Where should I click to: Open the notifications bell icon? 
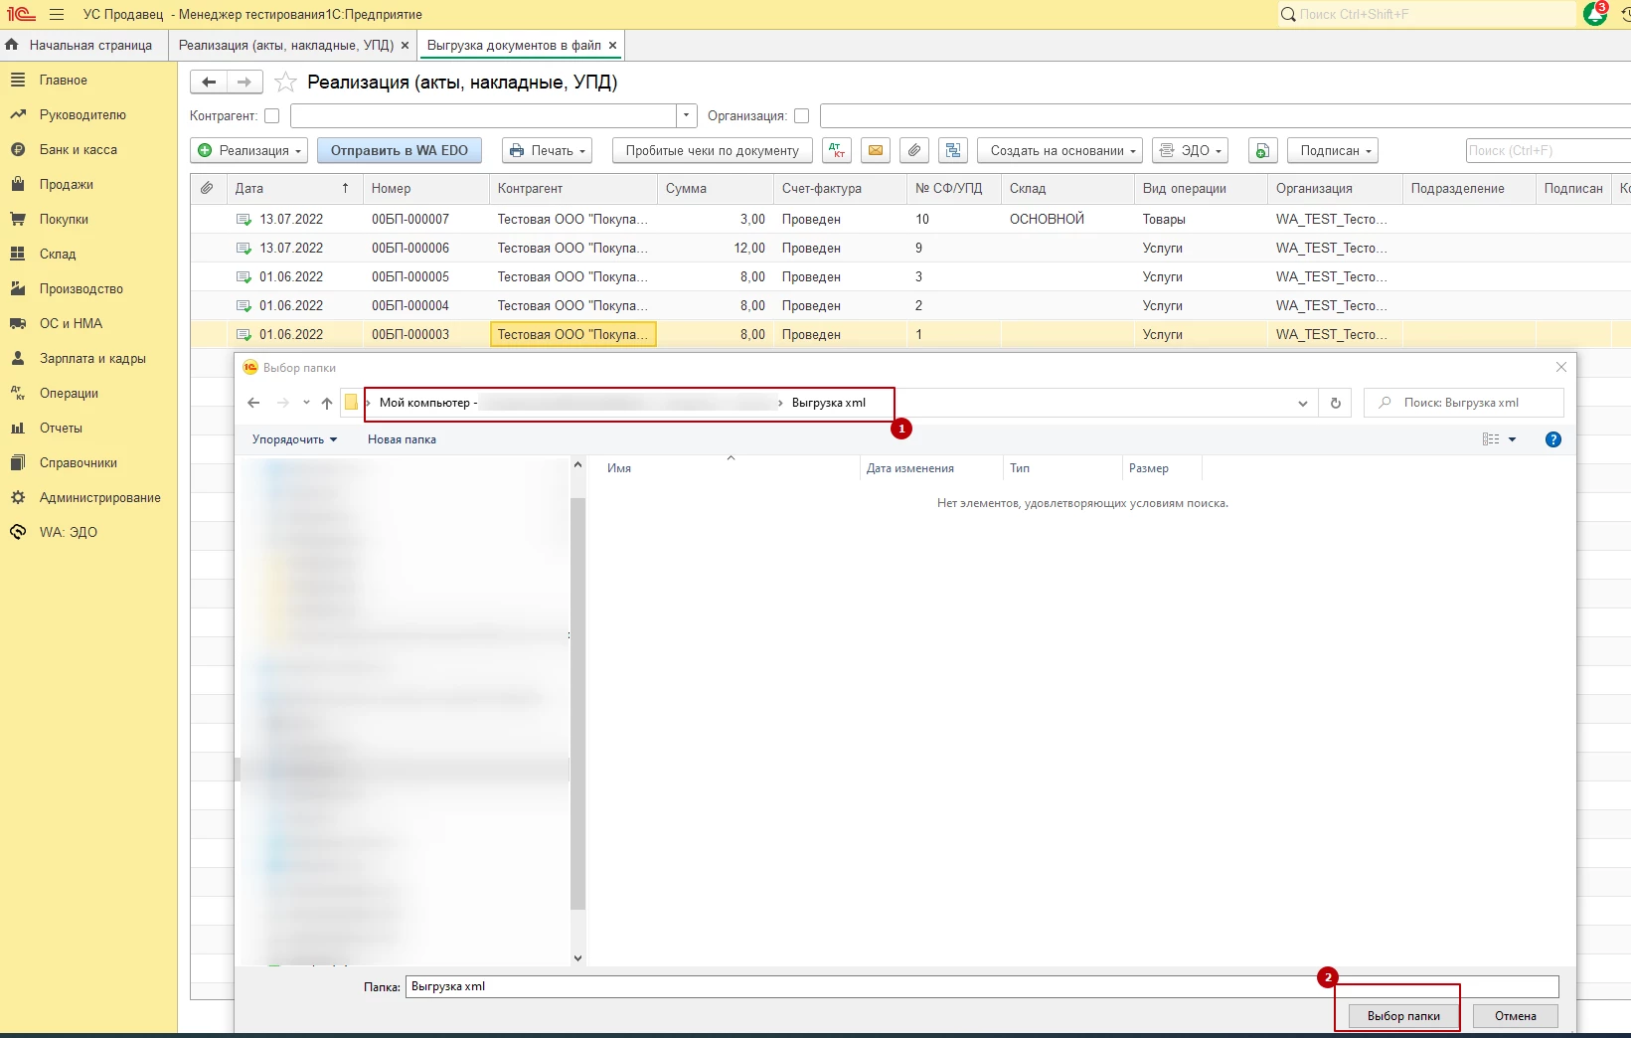coord(1595,14)
